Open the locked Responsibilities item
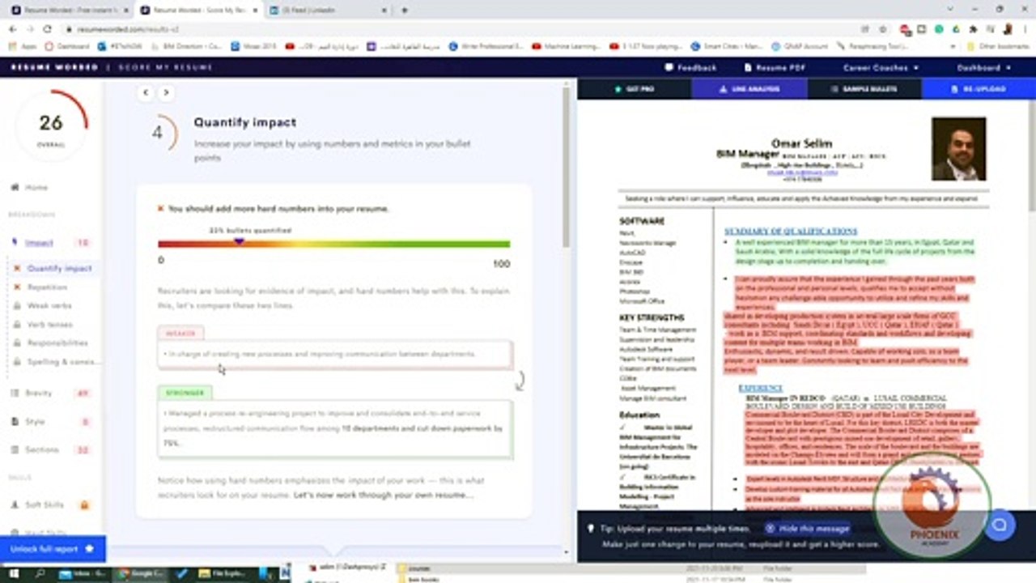The width and height of the screenshot is (1036, 583). point(50,343)
